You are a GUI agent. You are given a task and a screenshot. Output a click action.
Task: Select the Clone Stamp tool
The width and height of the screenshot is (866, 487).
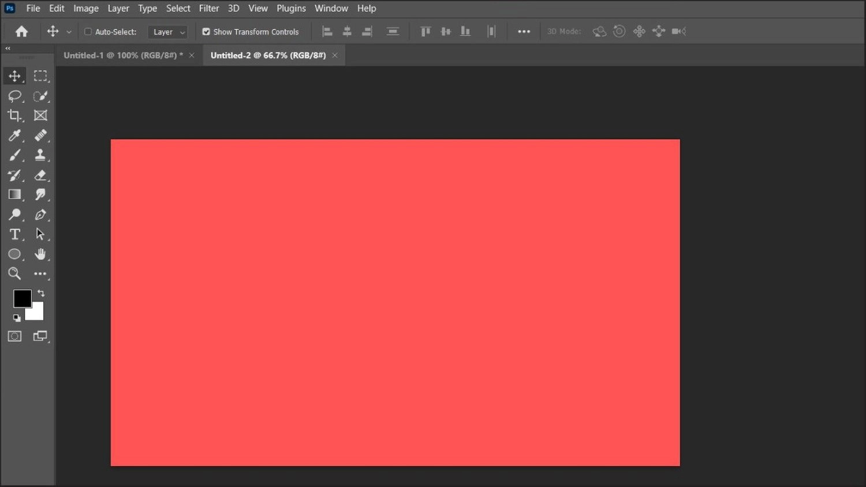(x=40, y=155)
